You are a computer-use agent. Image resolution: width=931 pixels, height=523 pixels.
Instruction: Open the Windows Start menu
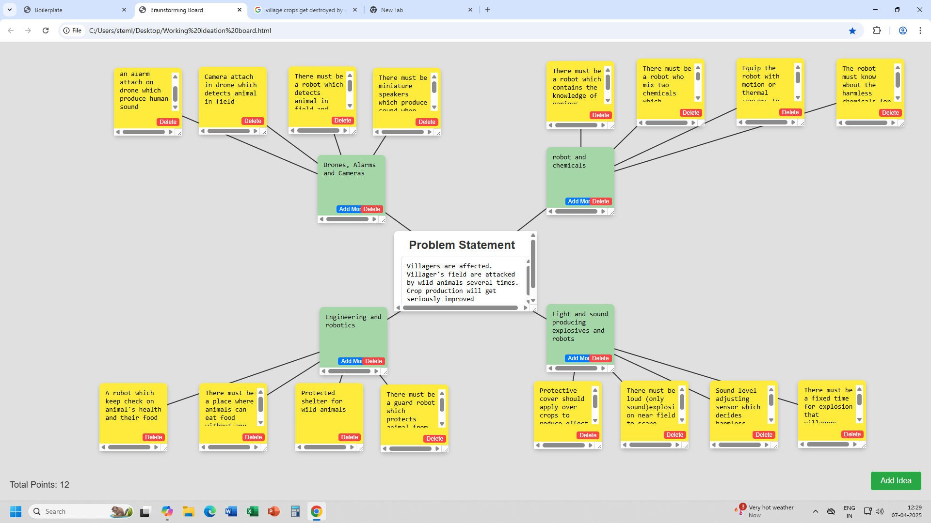[x=16, y=511]
